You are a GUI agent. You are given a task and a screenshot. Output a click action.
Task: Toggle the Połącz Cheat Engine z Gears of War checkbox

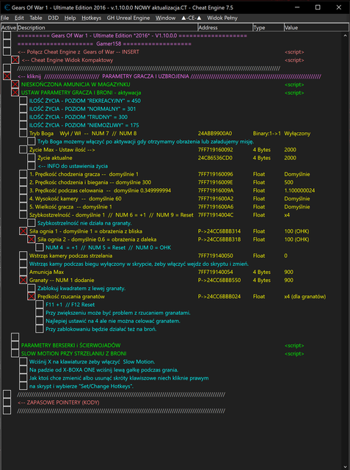[7, 52]
